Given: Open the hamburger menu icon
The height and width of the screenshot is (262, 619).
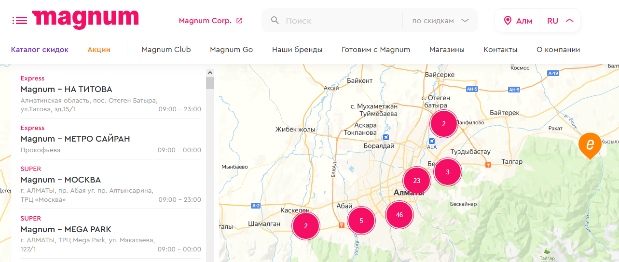Looking at the screenshot, I should pyautogui.click(x=20, y=20).
